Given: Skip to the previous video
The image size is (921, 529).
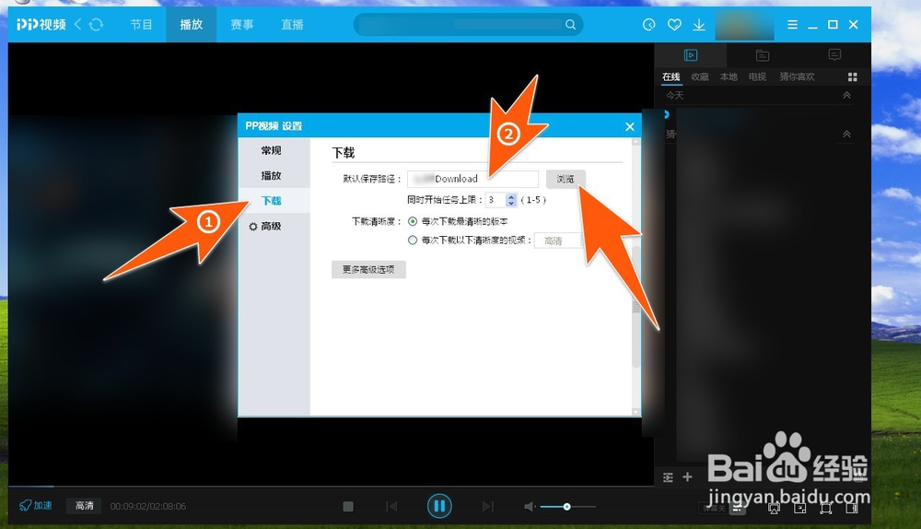Looking at the screenshot, I should pyautogui.click(x=391, y=506).
